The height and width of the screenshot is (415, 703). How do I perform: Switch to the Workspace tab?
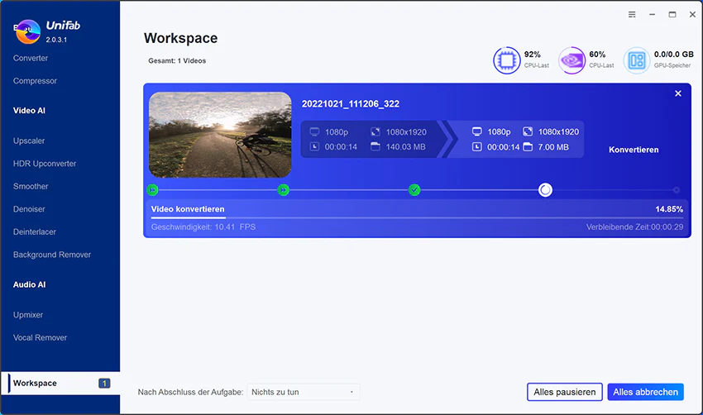click(60, 384)
